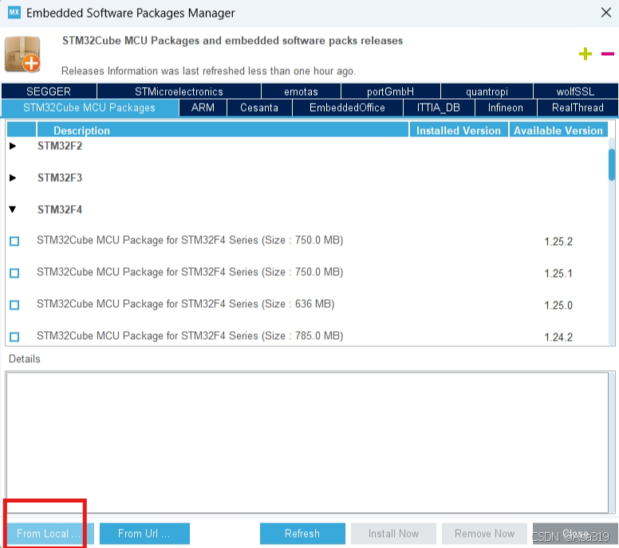Image resolution: width=619 pixels, height=548 pixels.
Task: Click the Description column header
Action: pyautogui.click(x=223, y=130)
